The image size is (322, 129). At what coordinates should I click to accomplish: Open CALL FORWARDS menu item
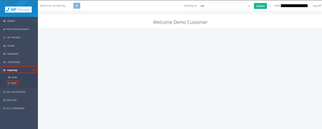(x=19, y=108)
